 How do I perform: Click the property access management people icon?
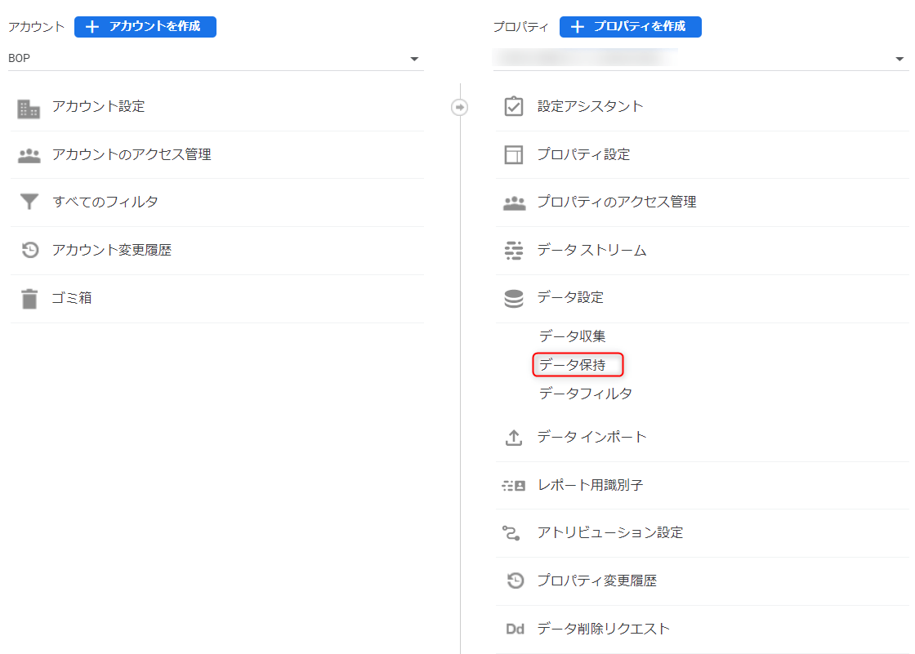point(514,203)
